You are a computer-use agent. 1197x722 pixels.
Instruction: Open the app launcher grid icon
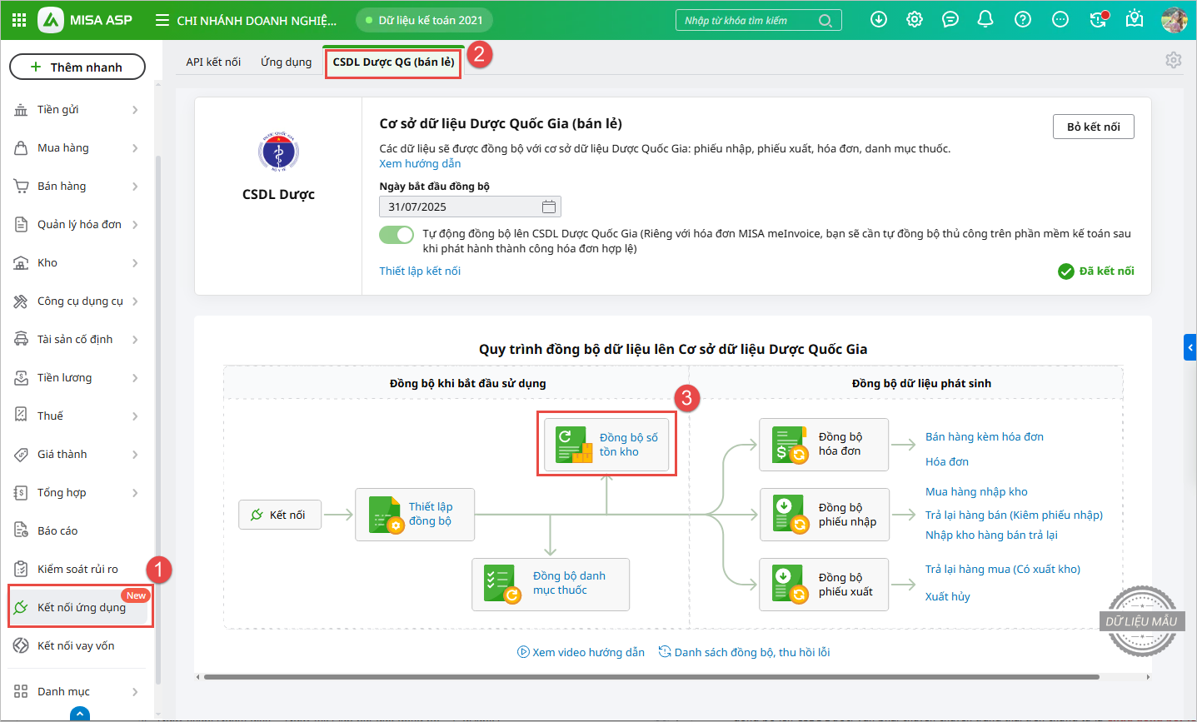(19, 20)
